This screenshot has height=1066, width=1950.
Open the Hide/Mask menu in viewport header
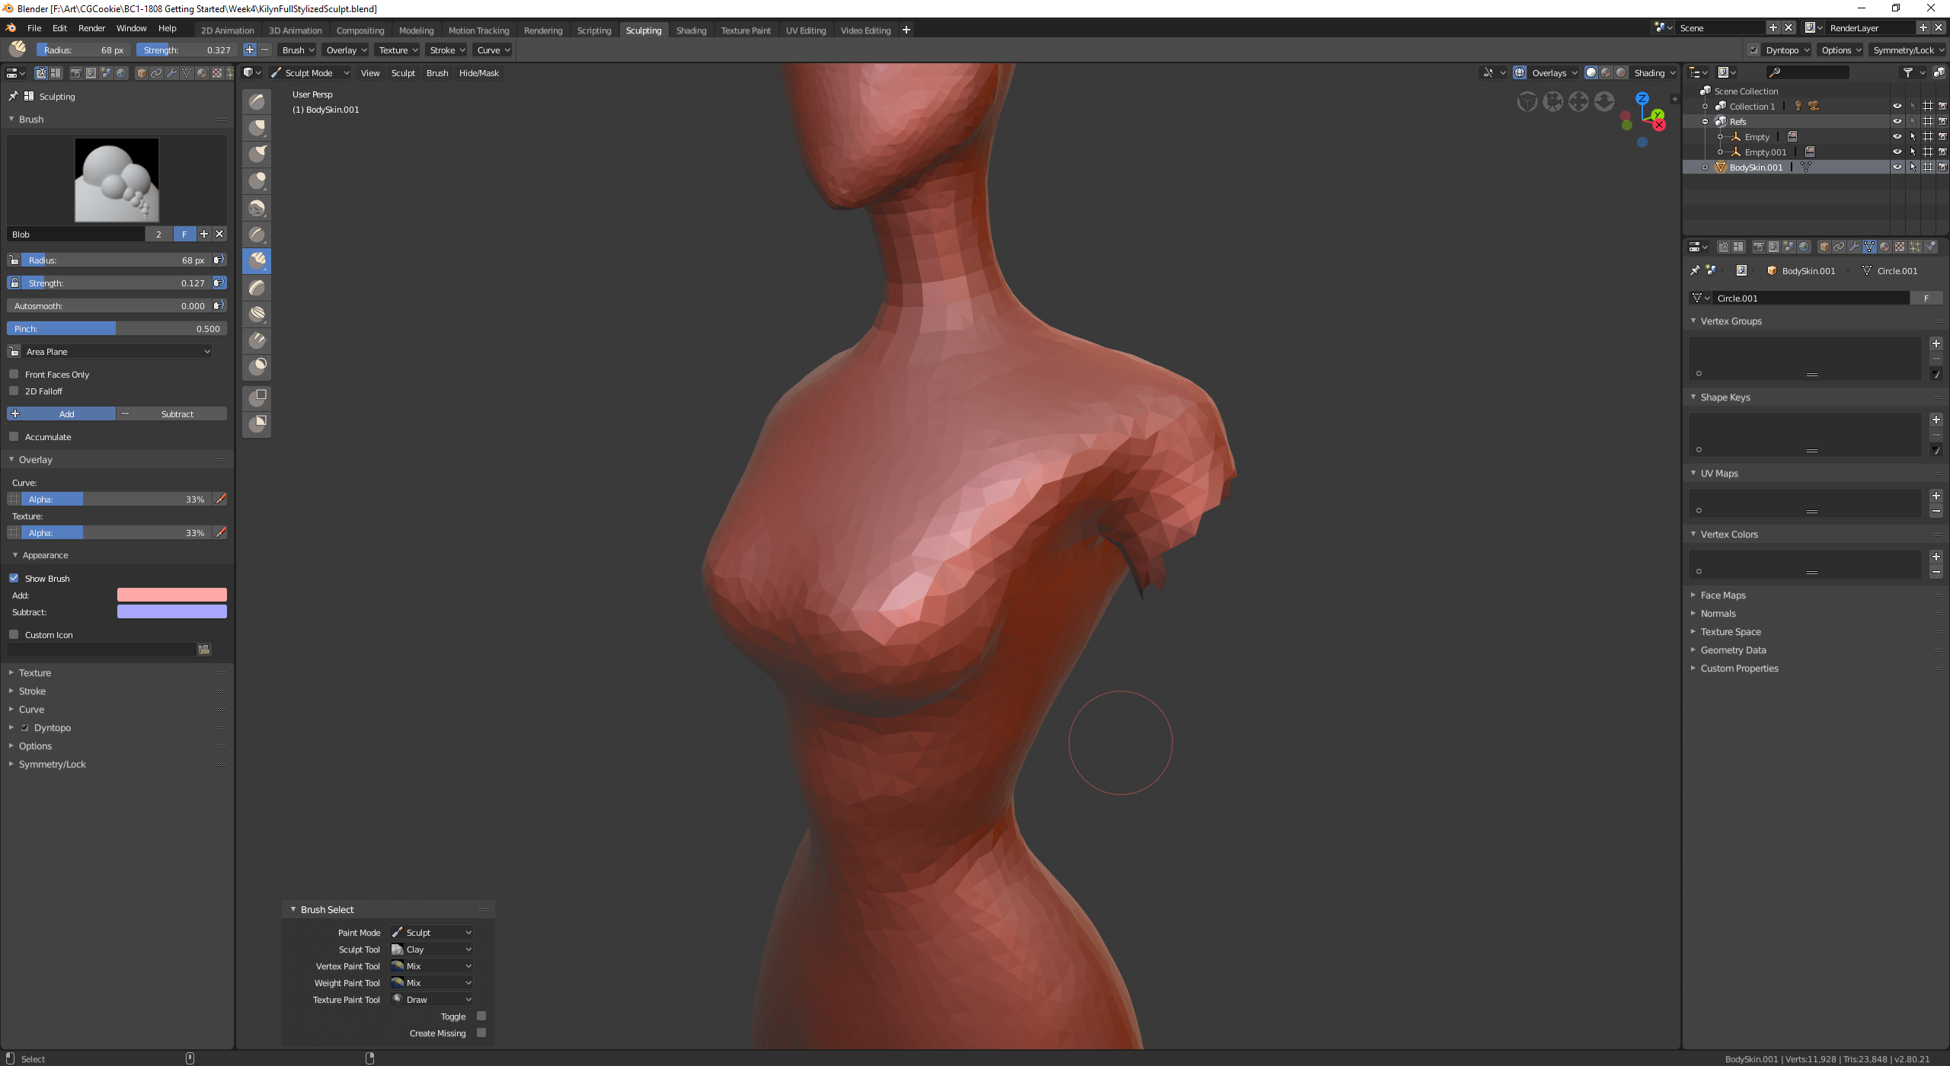click(478, 73)
